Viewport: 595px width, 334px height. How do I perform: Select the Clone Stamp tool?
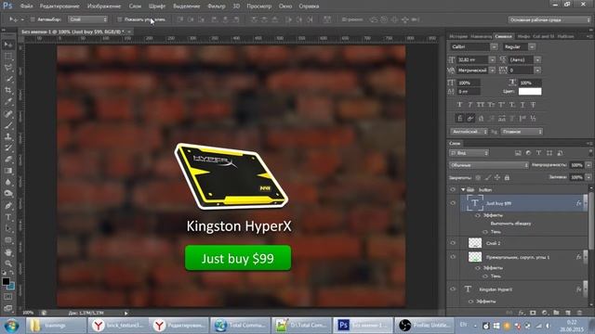[8, 136]
